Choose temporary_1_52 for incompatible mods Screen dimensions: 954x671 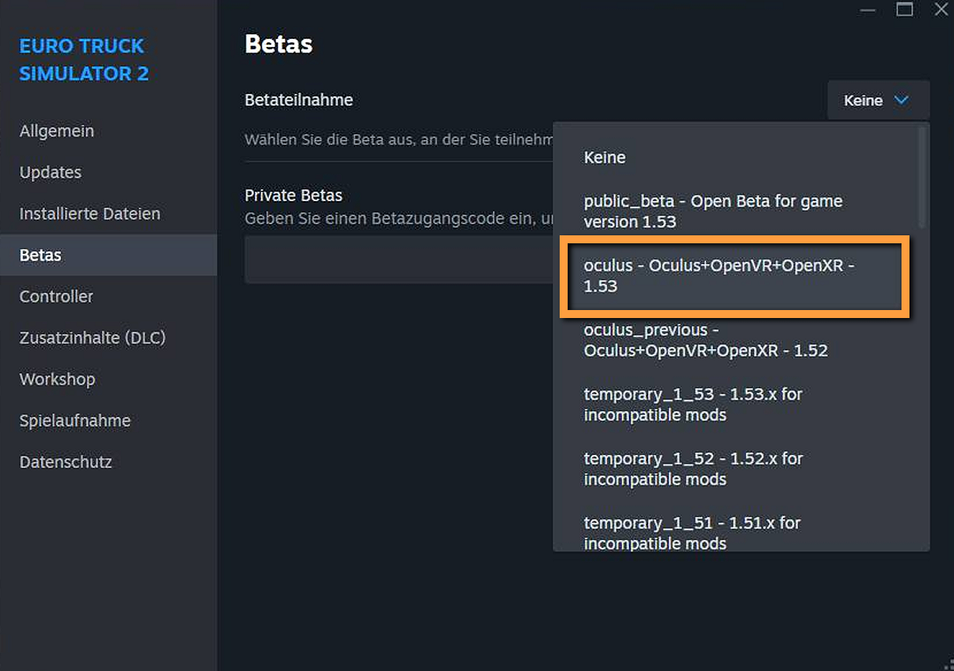(x=735, y=469)
